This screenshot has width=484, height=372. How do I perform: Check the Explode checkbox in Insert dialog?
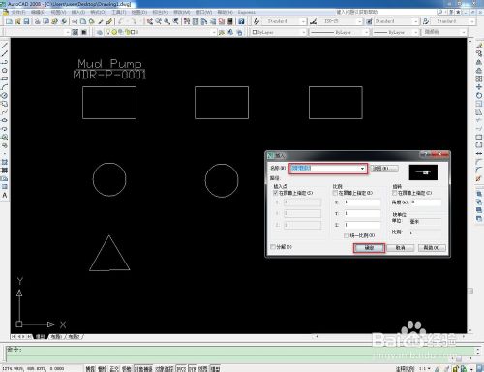pyautogui.click(x=273, y=247)
